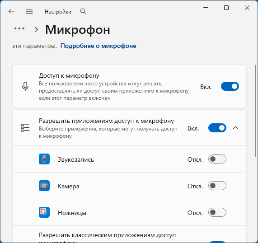
Task: Select the Камера label
Action: [69, 186]
